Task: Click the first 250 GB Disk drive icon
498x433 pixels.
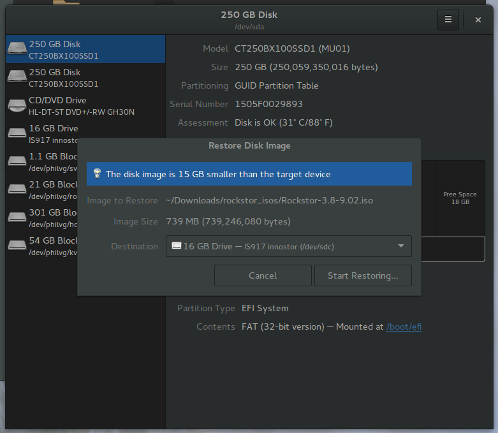Action: [17, 50]
